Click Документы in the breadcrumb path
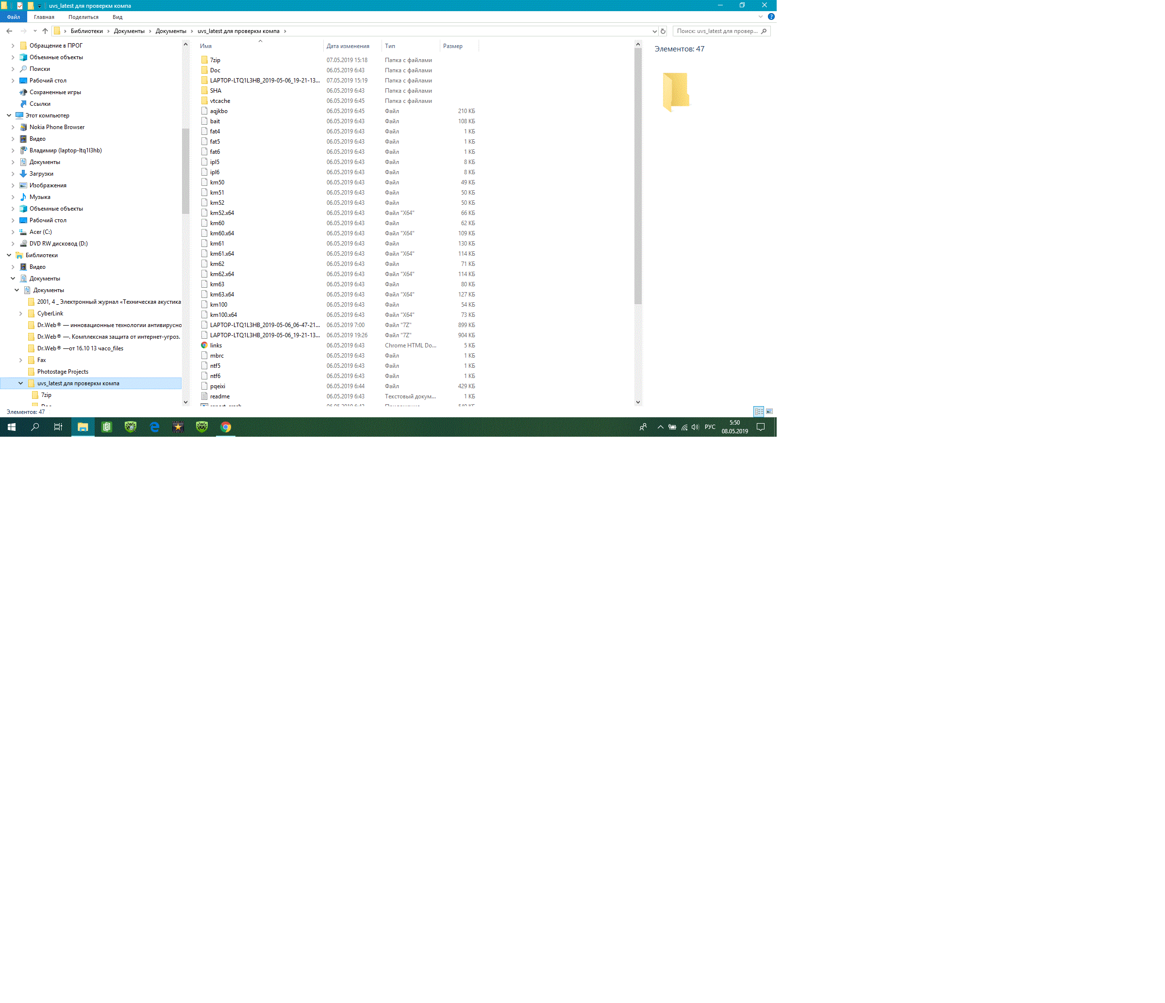This screenshot has width=1165, height=1003. click(129, 31)
